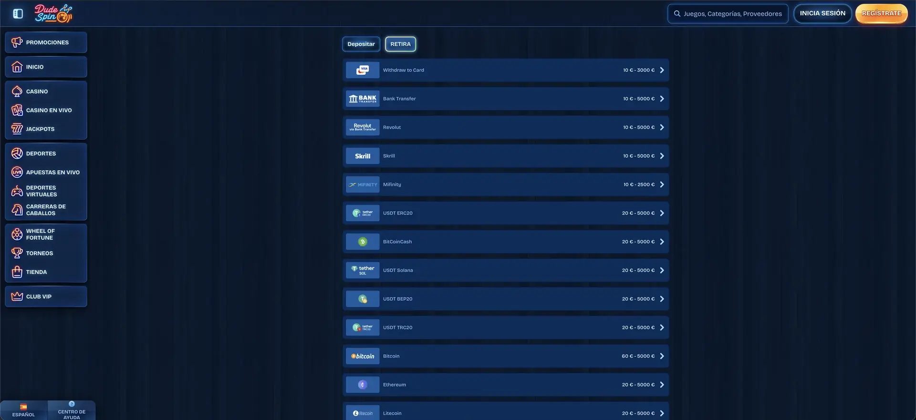
Task: Change language via Español button
Action: pos(23,410)
